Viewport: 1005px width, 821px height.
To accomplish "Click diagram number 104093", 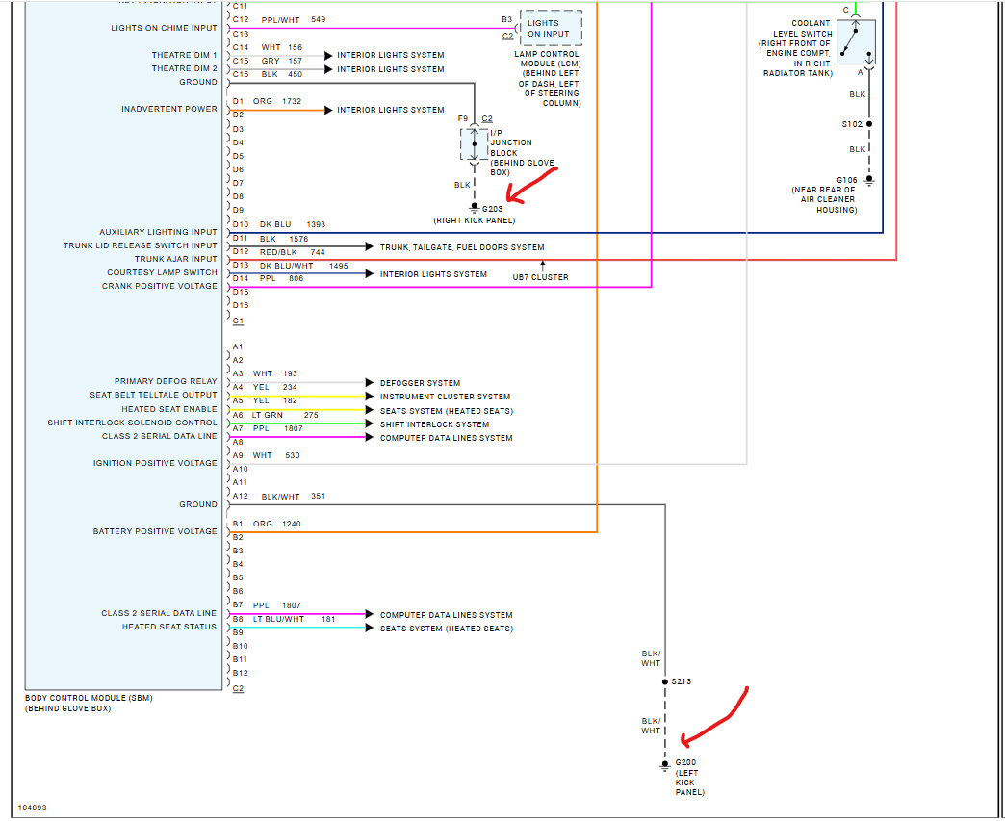I will coord(32,808).
